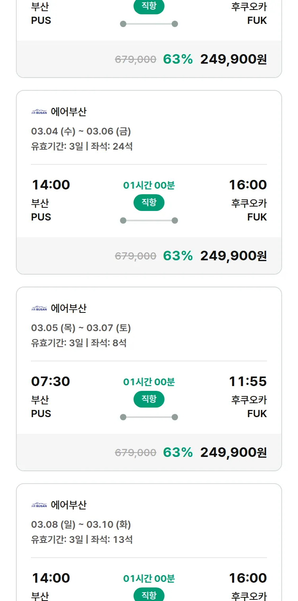298x601 pixels.
Task: Open the 03.05 (목) ~ 03.07 (토) date text
Action: point(81,328)
